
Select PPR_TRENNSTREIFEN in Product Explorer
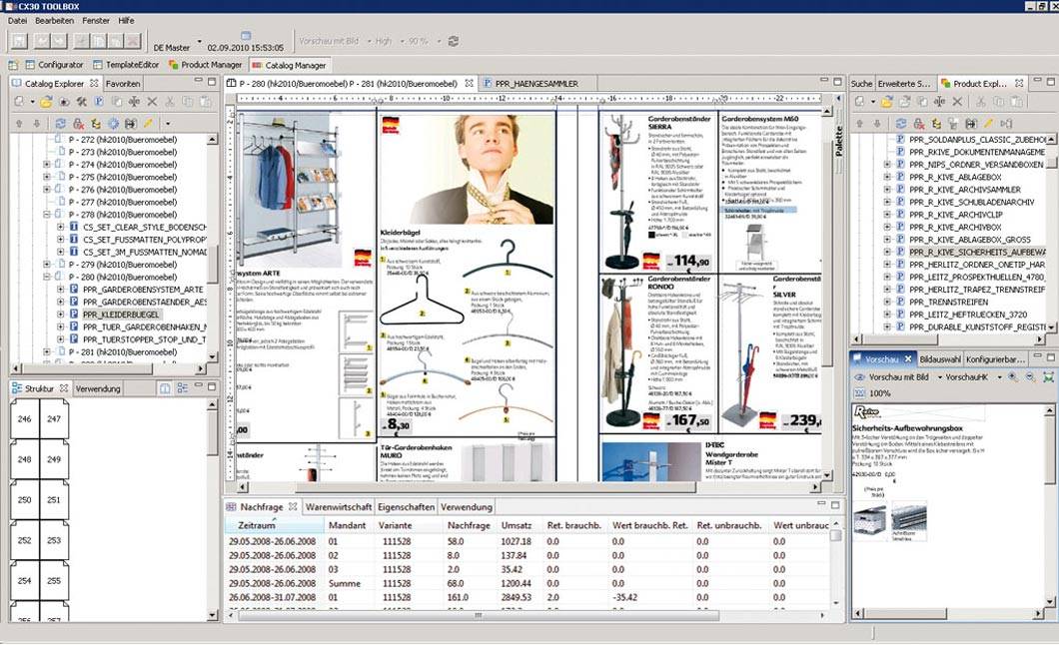[948, 303]
